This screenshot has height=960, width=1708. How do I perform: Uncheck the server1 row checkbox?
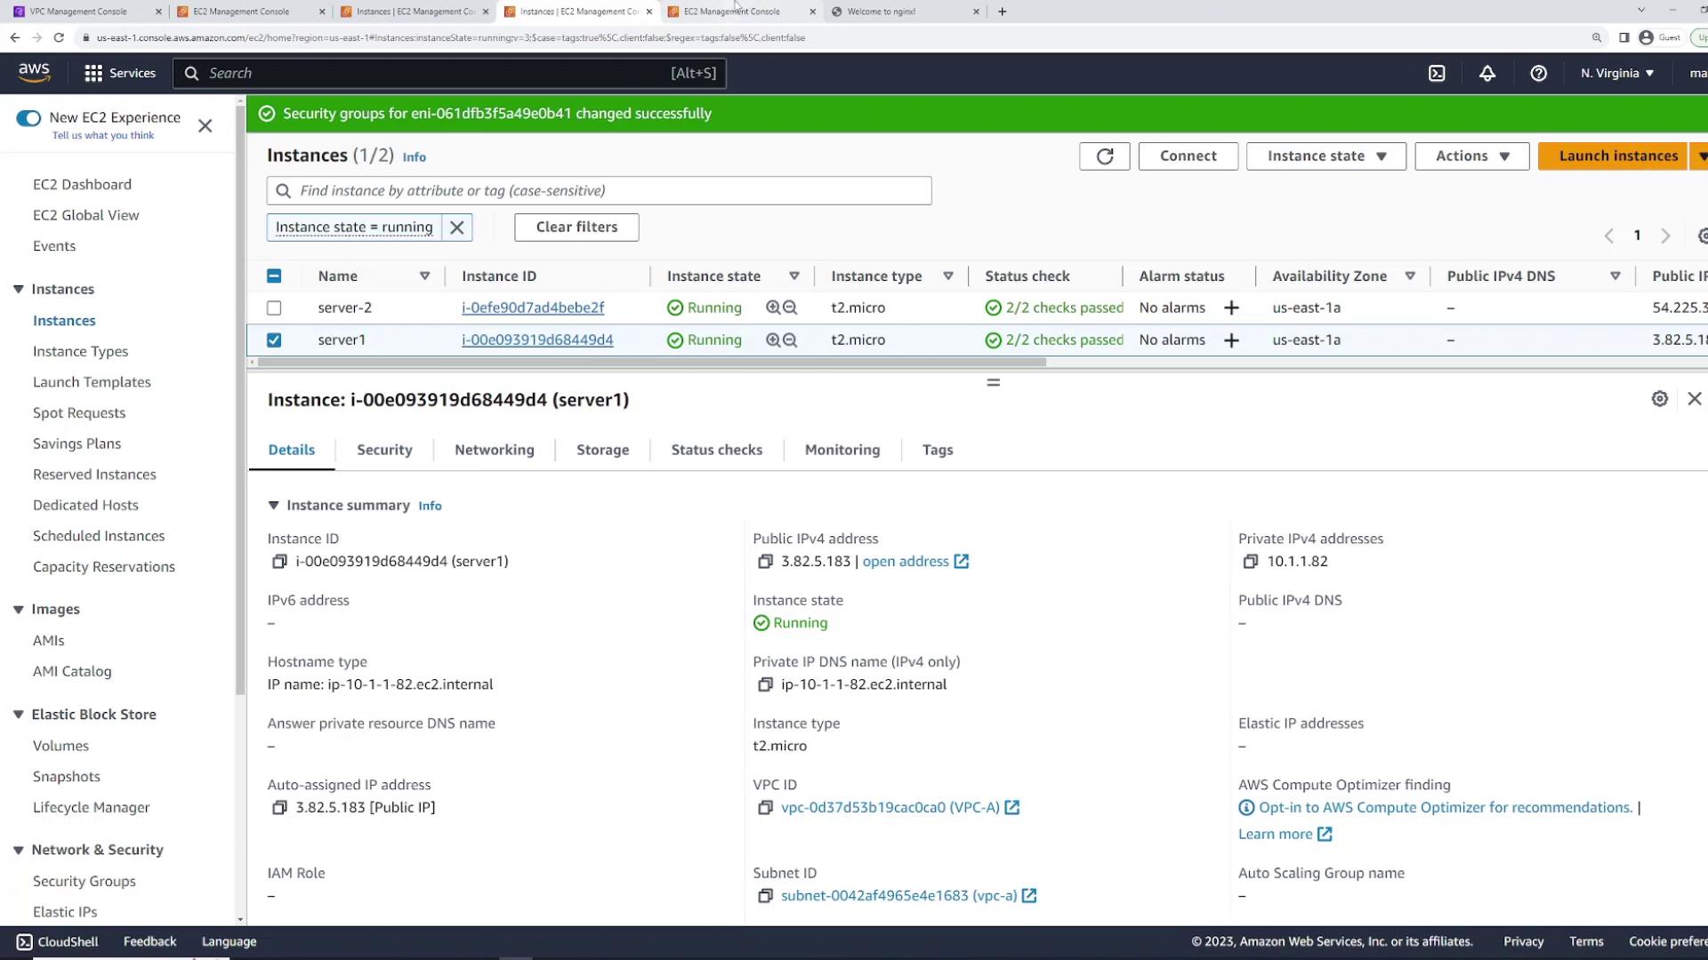[x=274, y=340]
